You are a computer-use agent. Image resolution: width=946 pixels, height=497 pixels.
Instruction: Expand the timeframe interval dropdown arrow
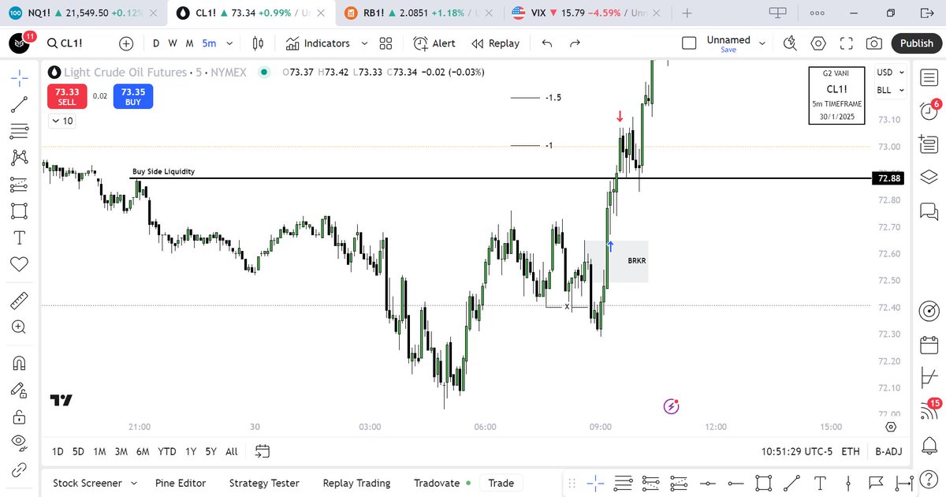tap(229, 43)
